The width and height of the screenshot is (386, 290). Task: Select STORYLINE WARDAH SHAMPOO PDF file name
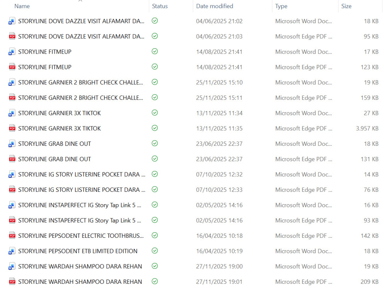click(80, 282)
